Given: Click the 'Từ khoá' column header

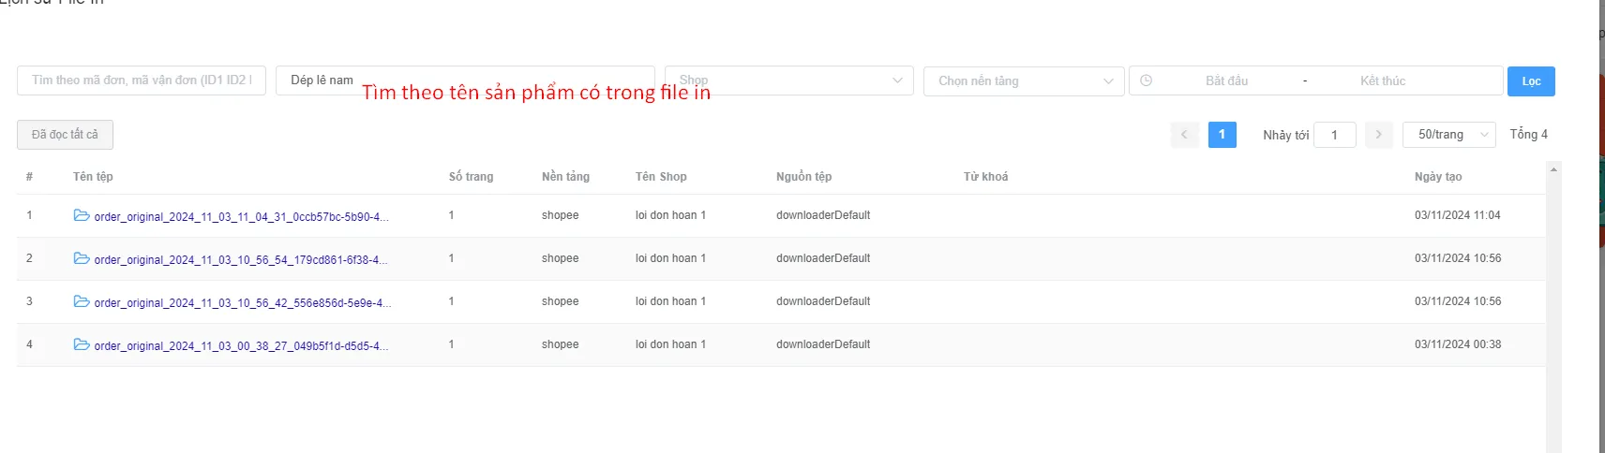Looking at the screenshot, I should coord(985,177).
